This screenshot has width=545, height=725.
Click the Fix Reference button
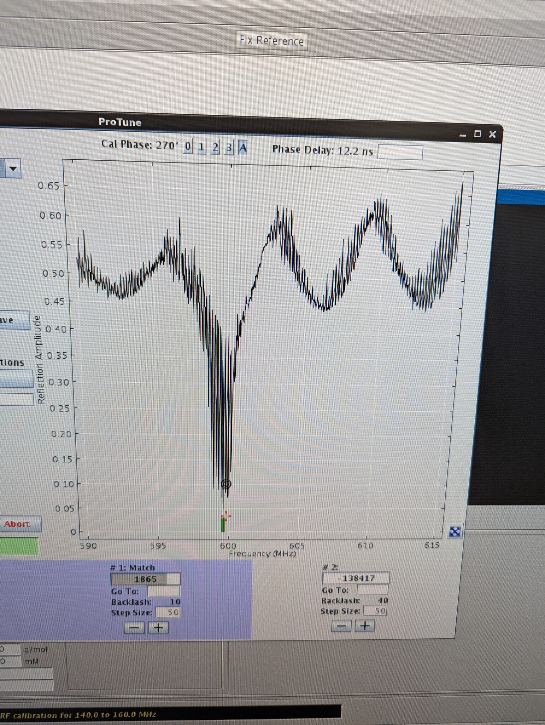[x=271, y=41]
